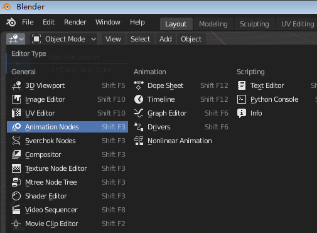The height and width of the screenshot is (233, 317).
Task: Choose the Animation Nodes entry
Action: tap(67, 127)
